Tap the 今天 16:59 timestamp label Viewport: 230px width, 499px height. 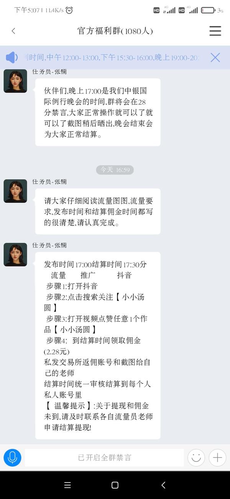[x=115, y=170]
